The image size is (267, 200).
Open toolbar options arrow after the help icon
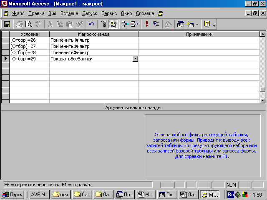click(x=214, y=25)
